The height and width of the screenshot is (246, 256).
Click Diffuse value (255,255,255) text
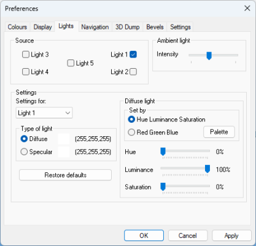[93, 139]
